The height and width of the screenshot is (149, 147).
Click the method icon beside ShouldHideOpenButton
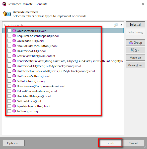tap(14, 46)
